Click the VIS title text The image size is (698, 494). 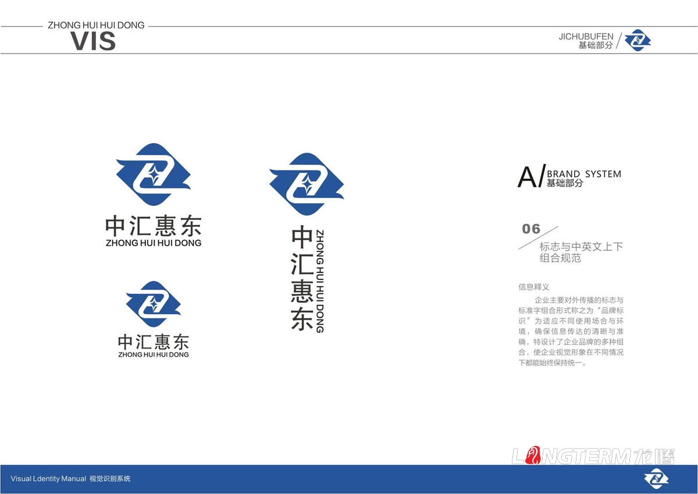click(x=94, y=41)
